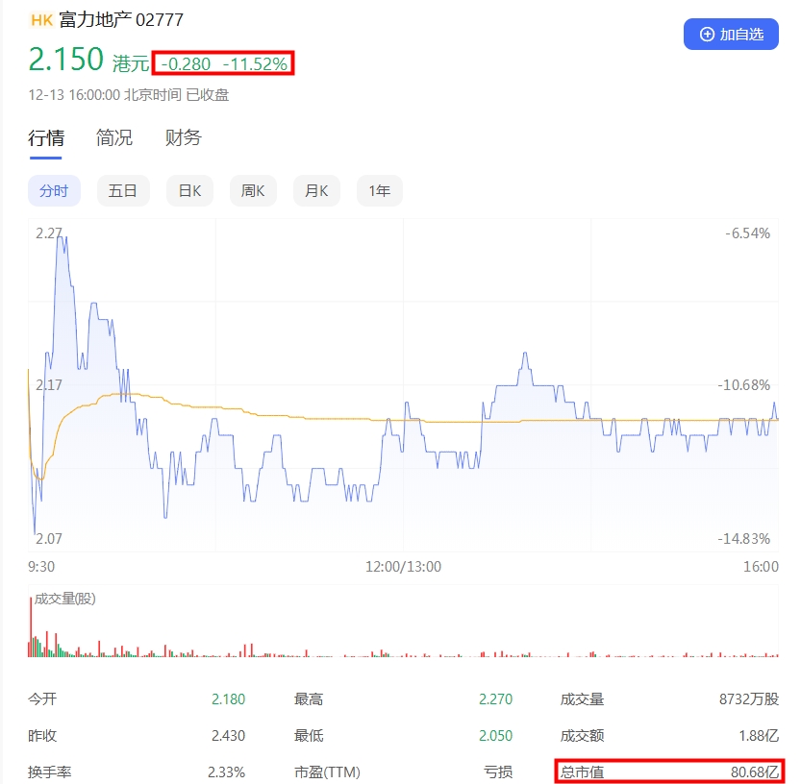The height and width of the screenshot is (784, 801).
Task: Click the 富力地产 02777 stock title
Action: (x=121, y=19)
